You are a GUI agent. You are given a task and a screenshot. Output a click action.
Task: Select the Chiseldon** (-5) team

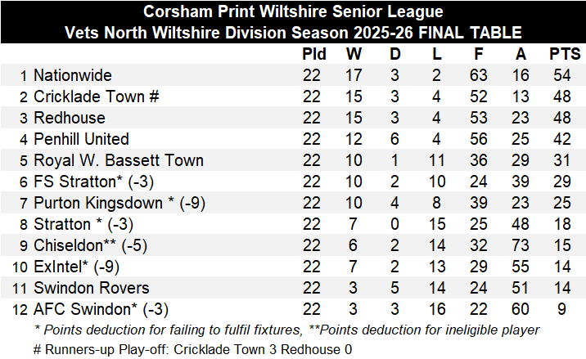point(91,245)
